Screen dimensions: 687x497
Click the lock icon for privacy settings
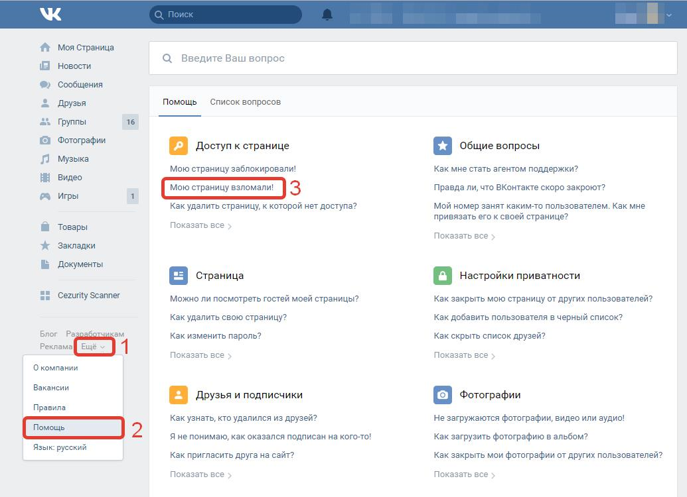443,276
